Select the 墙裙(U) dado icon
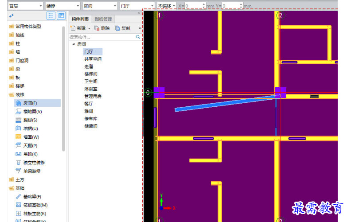Viewport: 347px width, 222px height. 19,129
